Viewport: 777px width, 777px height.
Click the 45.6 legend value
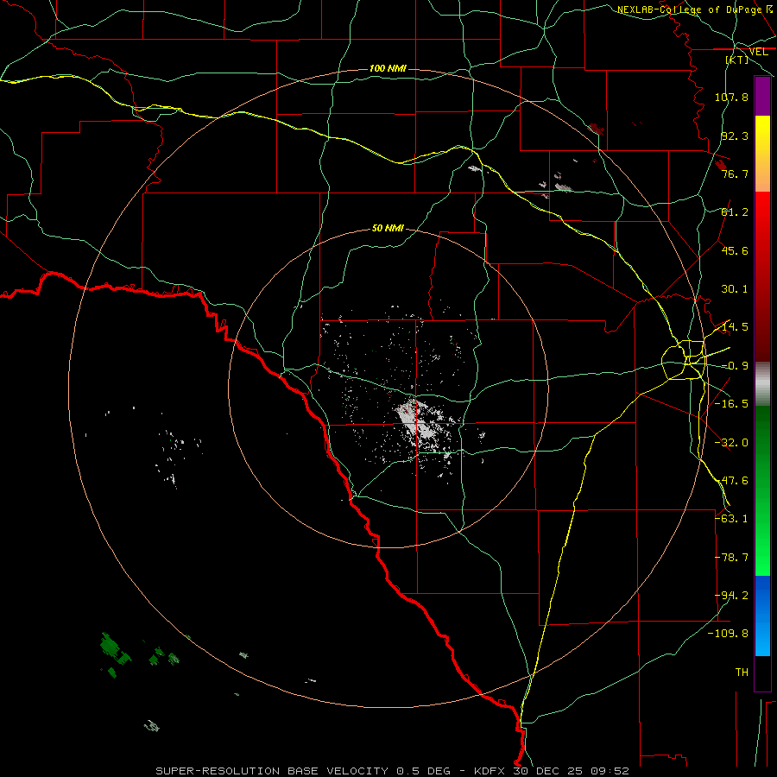click(735, 250)
